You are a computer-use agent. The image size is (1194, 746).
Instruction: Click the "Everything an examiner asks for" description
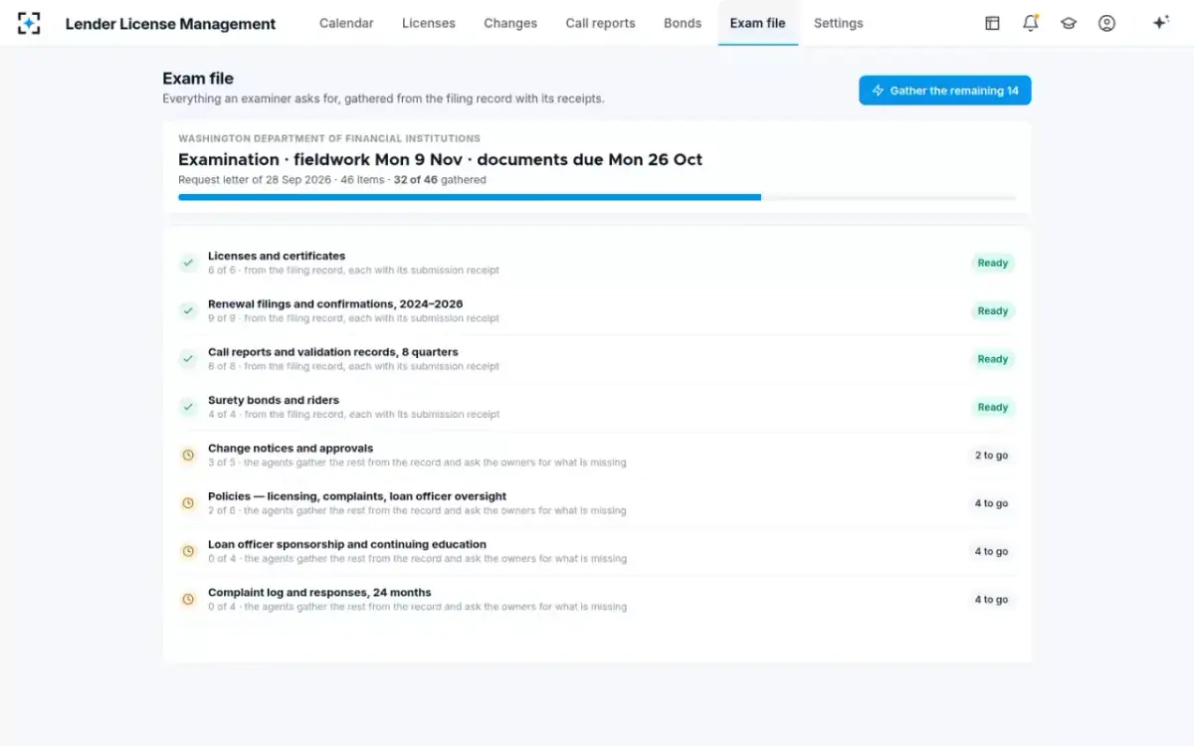pyautogui.click(x=383, y=98)
